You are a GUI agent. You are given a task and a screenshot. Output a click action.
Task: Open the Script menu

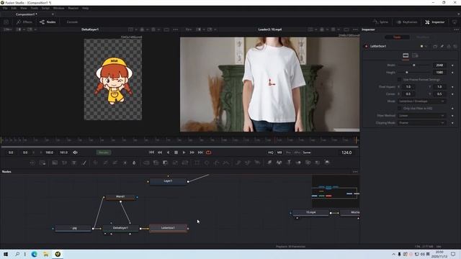45,8
